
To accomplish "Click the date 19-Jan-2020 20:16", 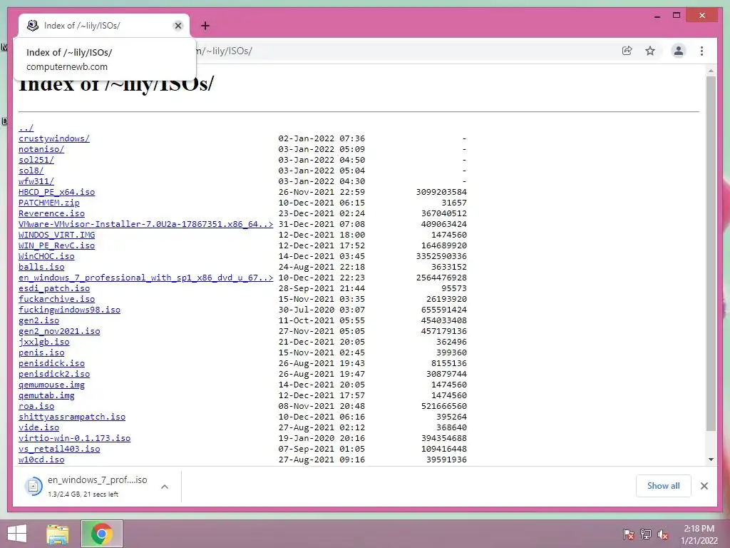I will click(x=322, y=439).
